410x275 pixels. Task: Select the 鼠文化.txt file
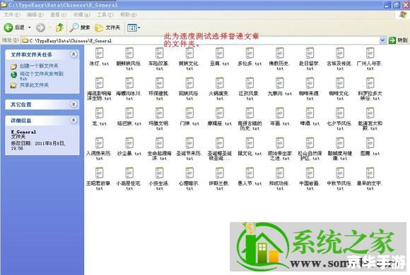250,147
